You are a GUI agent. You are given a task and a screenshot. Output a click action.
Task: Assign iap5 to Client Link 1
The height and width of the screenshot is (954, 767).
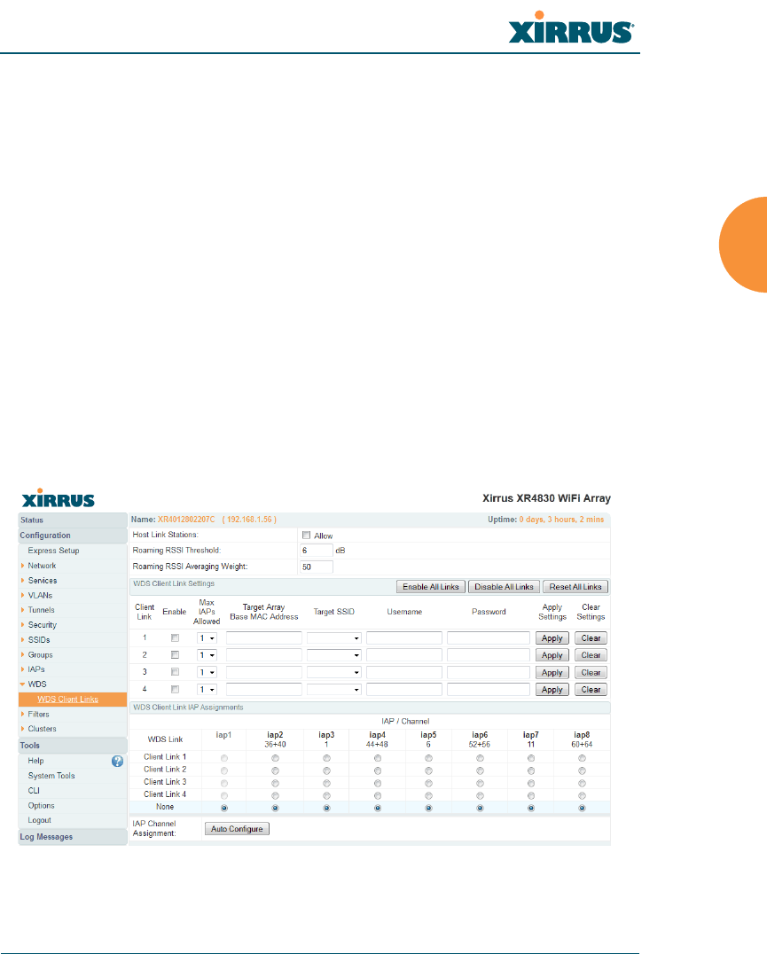point(429,758)
